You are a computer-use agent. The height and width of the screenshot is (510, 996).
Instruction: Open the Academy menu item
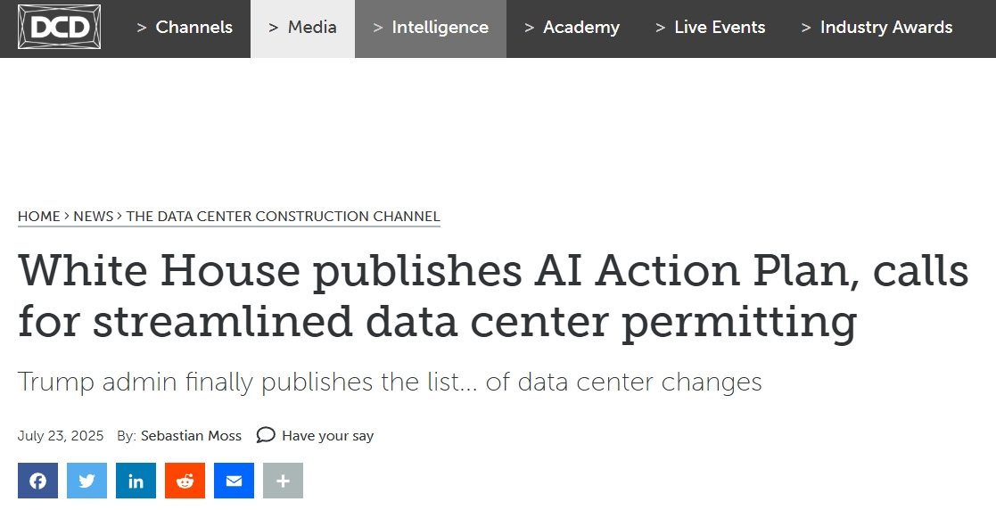572,28
